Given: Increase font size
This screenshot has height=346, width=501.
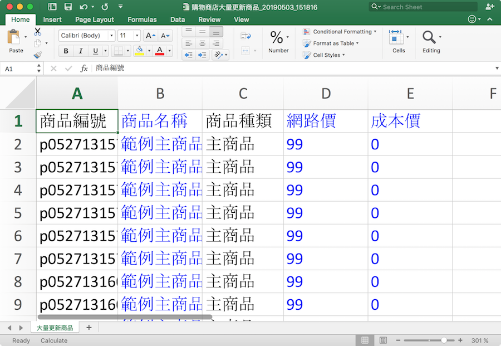Looking at the screenshot, I should tap(150, 36).
